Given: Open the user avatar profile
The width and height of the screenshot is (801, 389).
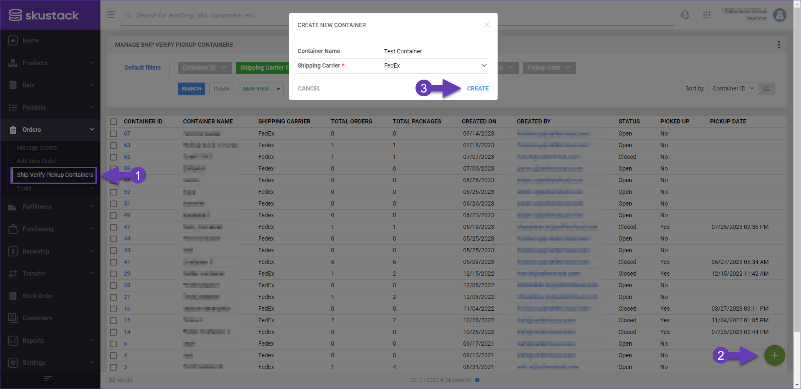Looking at the screenshot, I should tap(780, 15).
